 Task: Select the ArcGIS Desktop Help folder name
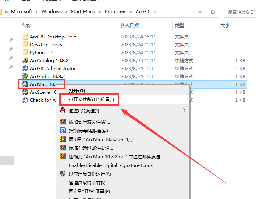tap(53, 37)
